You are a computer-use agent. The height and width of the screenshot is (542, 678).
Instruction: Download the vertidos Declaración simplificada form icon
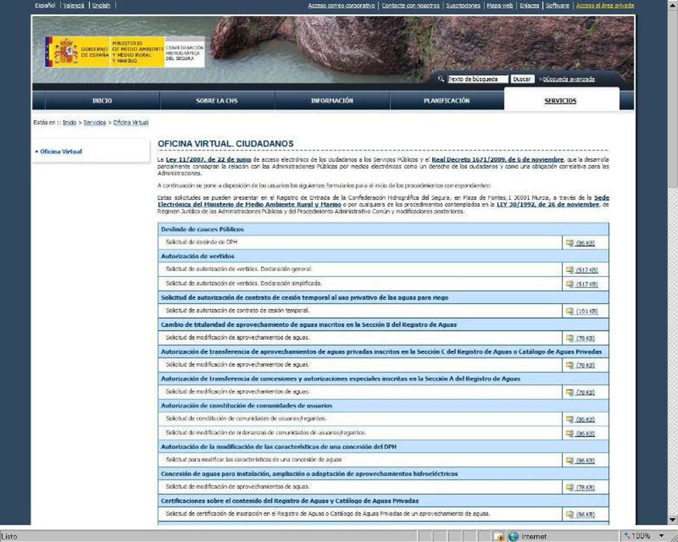570,284
